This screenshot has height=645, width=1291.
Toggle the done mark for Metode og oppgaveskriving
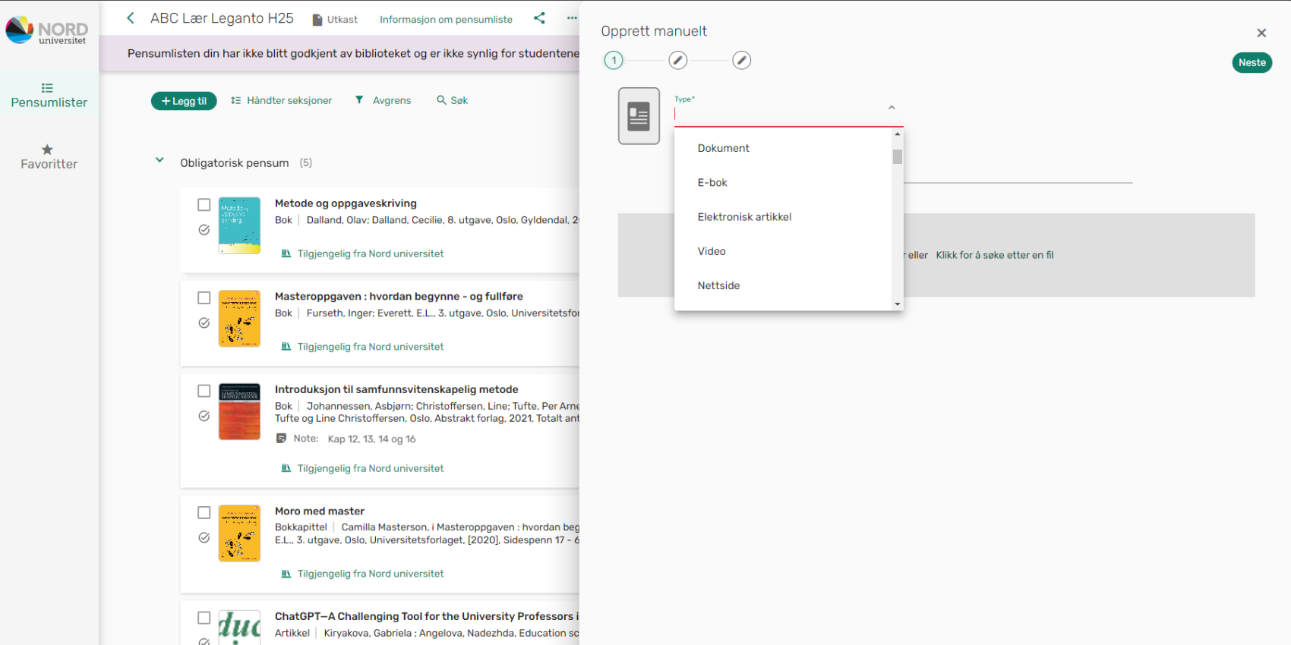204,230
